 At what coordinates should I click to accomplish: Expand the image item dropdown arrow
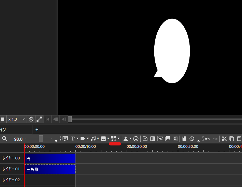108,139
